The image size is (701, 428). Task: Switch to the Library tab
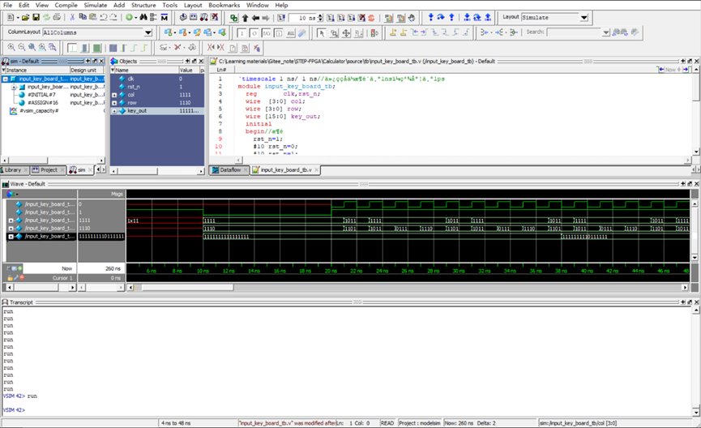click(x=14, y=170)
